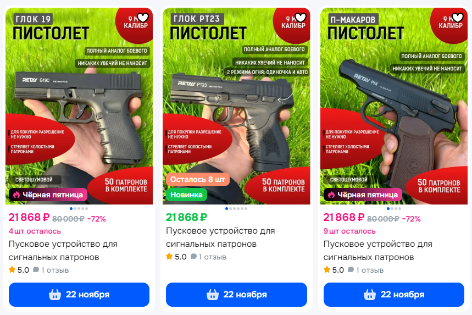Open Глок PT23 product photo
This screenshot has width=472, height=315.
[236, 106]
